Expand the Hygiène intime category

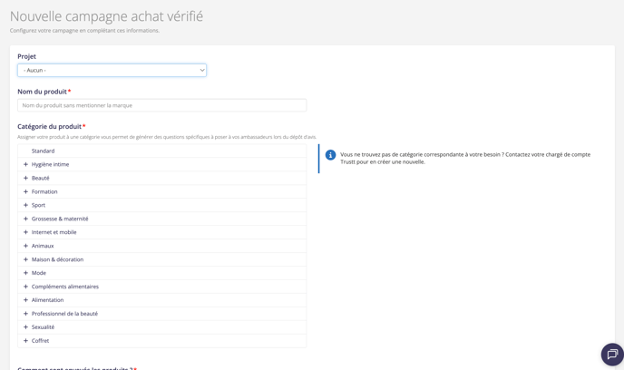[x=25, y=164]
